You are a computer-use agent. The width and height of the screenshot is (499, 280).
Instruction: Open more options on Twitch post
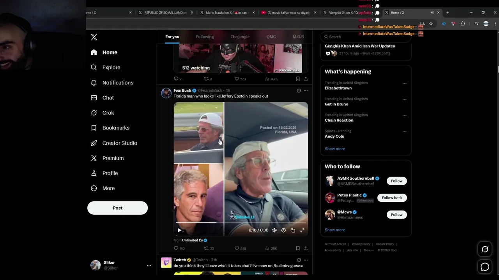[306, 260]
